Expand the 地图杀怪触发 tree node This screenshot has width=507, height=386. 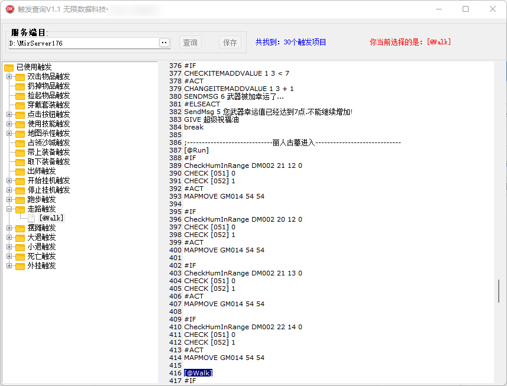tap(9, 133)
